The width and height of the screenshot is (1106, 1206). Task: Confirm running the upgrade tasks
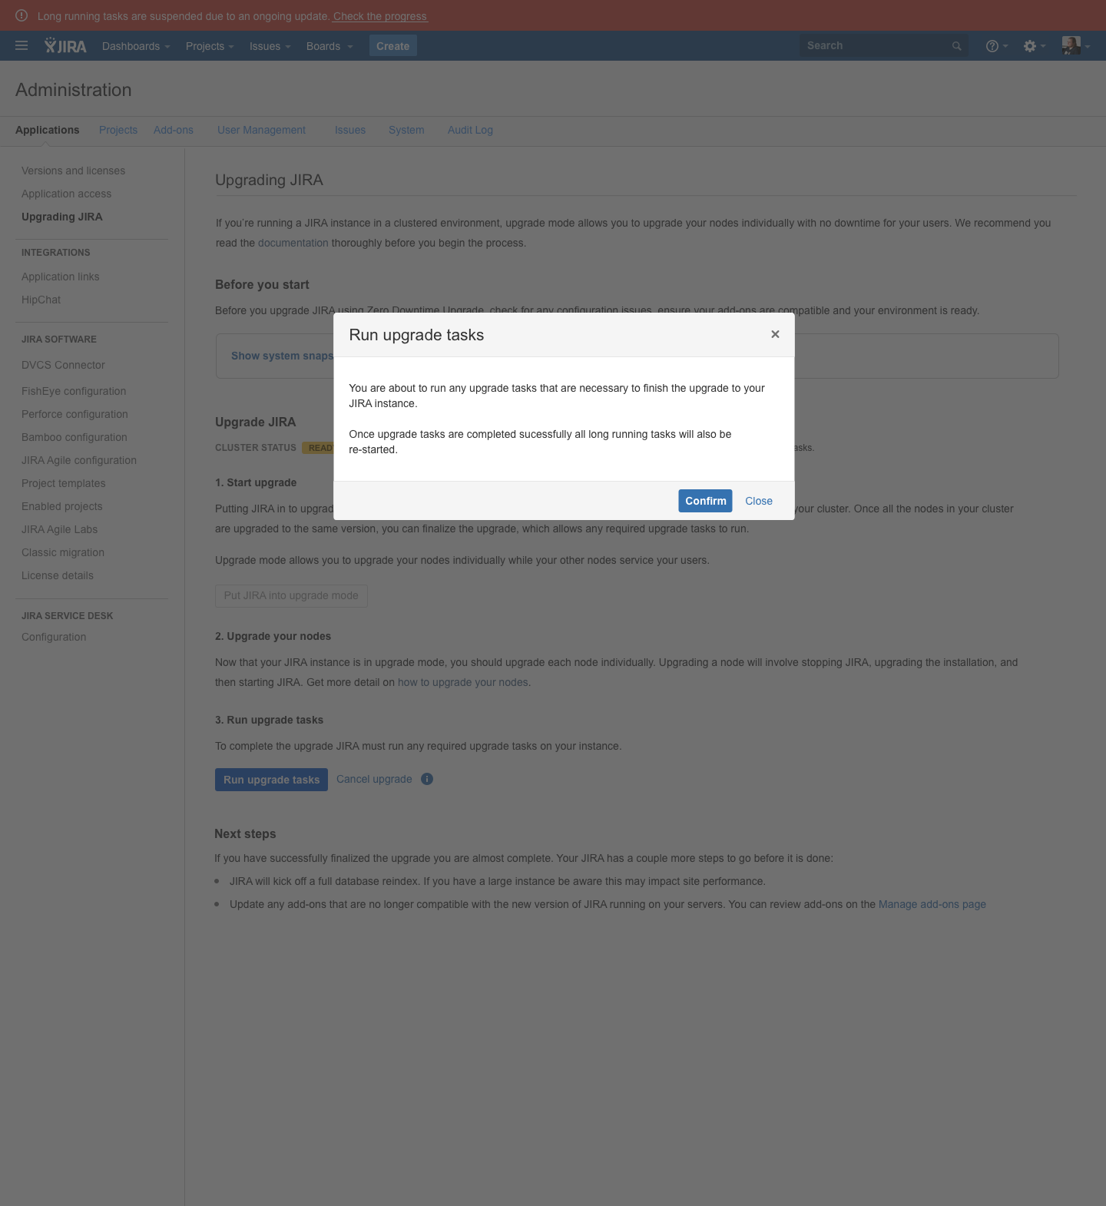pyautogui.click(x=705, y=501)
